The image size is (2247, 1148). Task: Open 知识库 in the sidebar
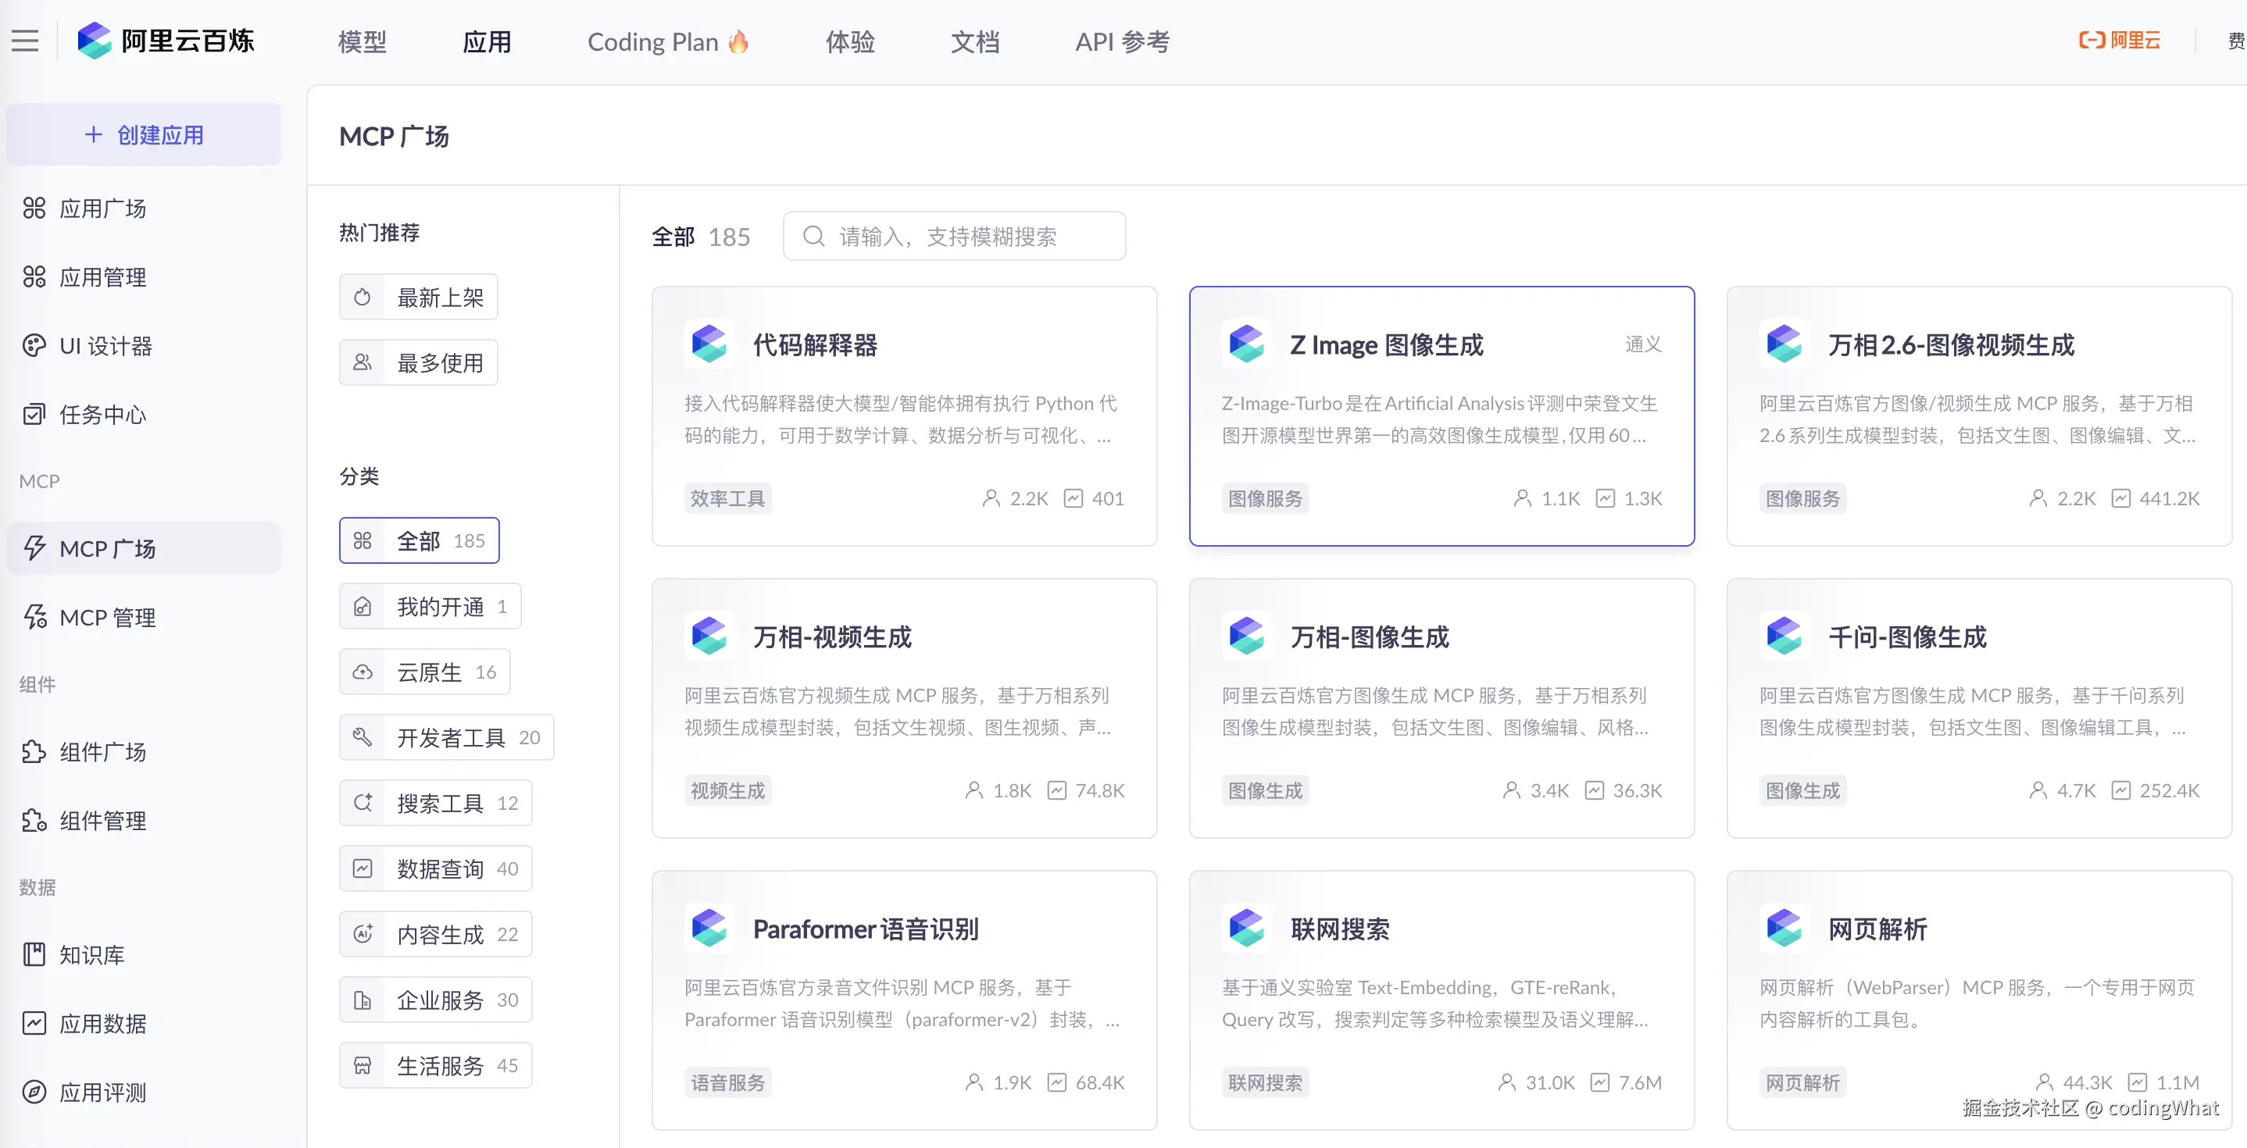pos(91,954)
